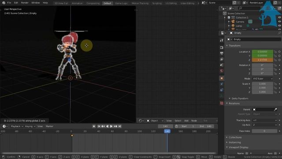282x159 pixels.
Task: Click the outliner search field
Action: pos(249,8)
